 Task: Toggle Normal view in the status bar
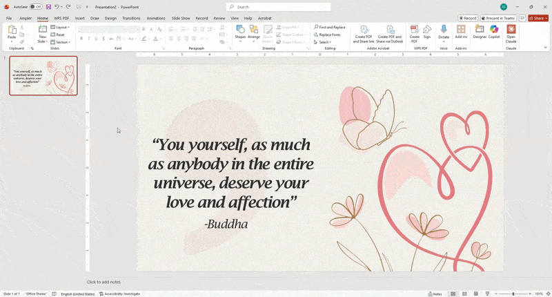(x=453, y=294)
